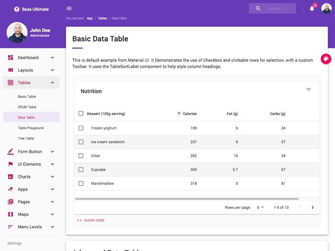Viewport: 335px width, 251px height.
Task: Click the hamburger menu icon
Action: tap(69, 8)
